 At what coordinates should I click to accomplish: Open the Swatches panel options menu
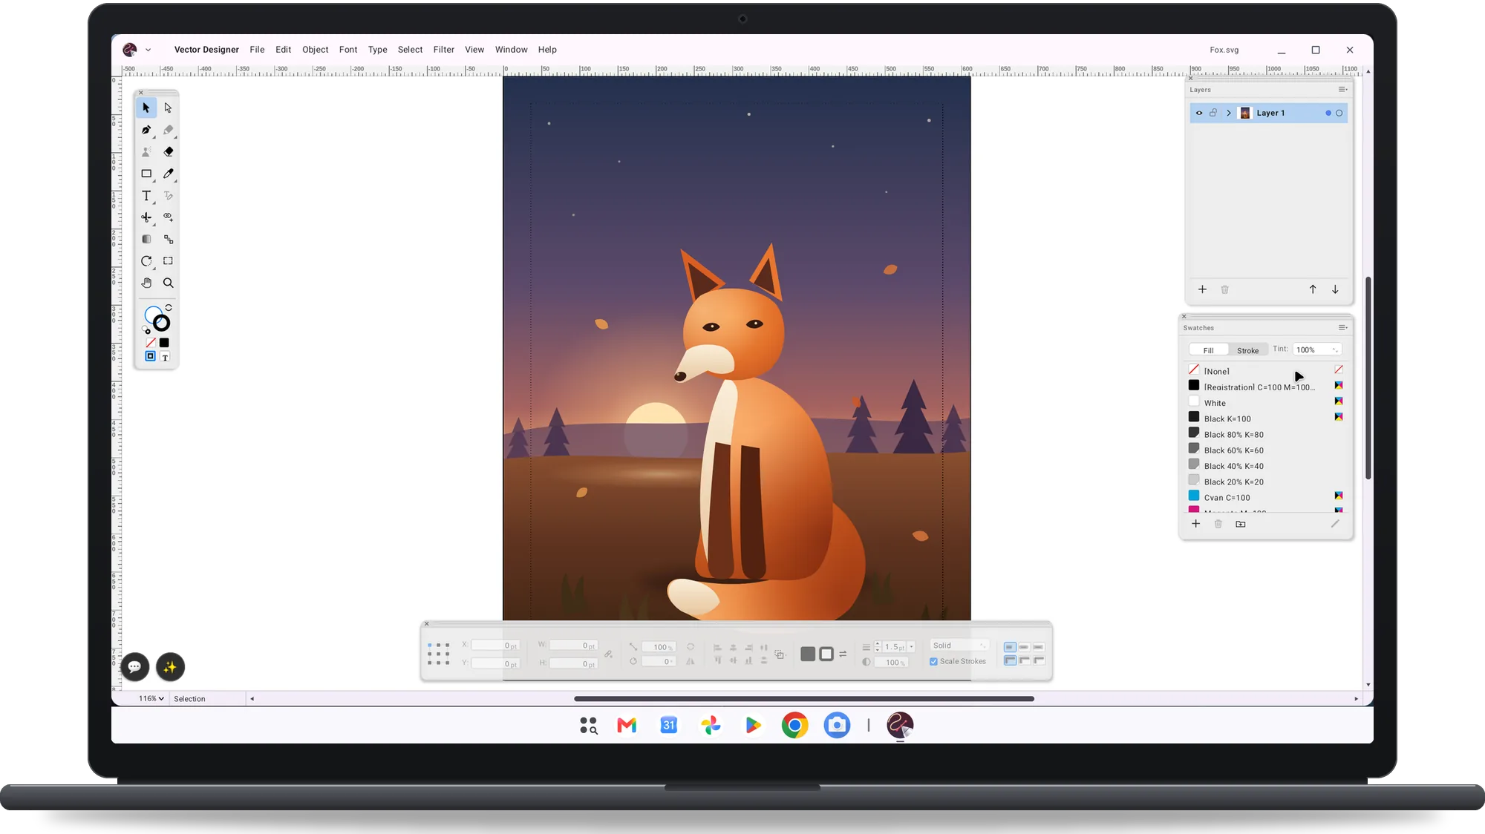pos(1342,328)
